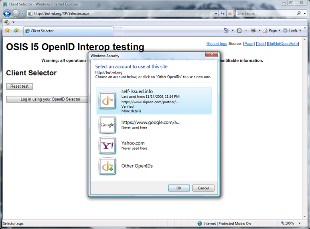Open the Tools dropdown menu

292,30
